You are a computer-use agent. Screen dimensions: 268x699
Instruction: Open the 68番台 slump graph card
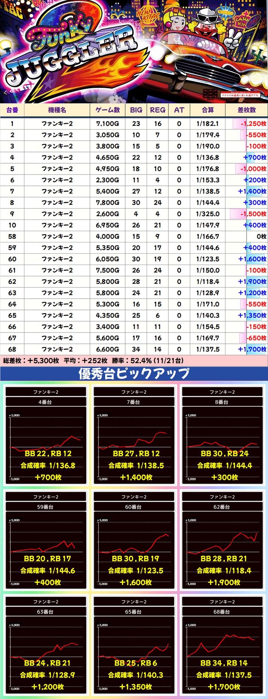[x=222, y=645]
